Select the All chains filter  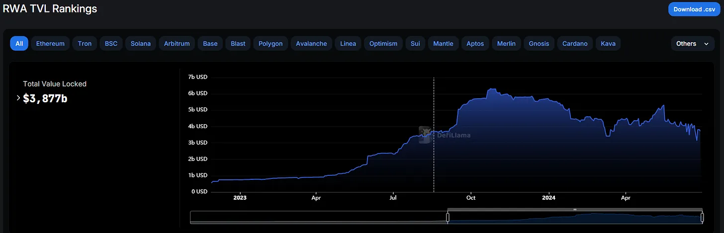coord(19,44)
